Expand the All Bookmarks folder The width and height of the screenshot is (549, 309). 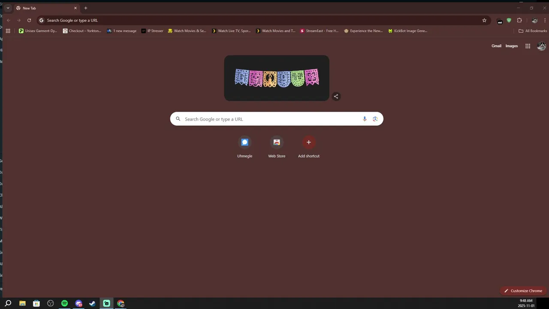[533, 31]
